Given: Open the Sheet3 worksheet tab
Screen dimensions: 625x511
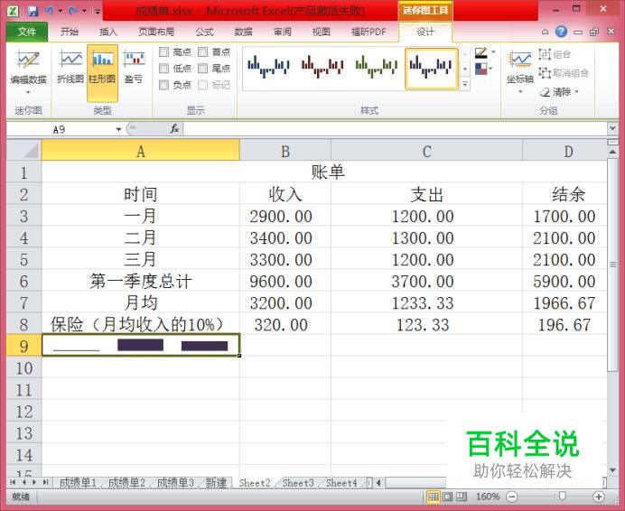Looking at the screenshot, I should tap(298, 483).
